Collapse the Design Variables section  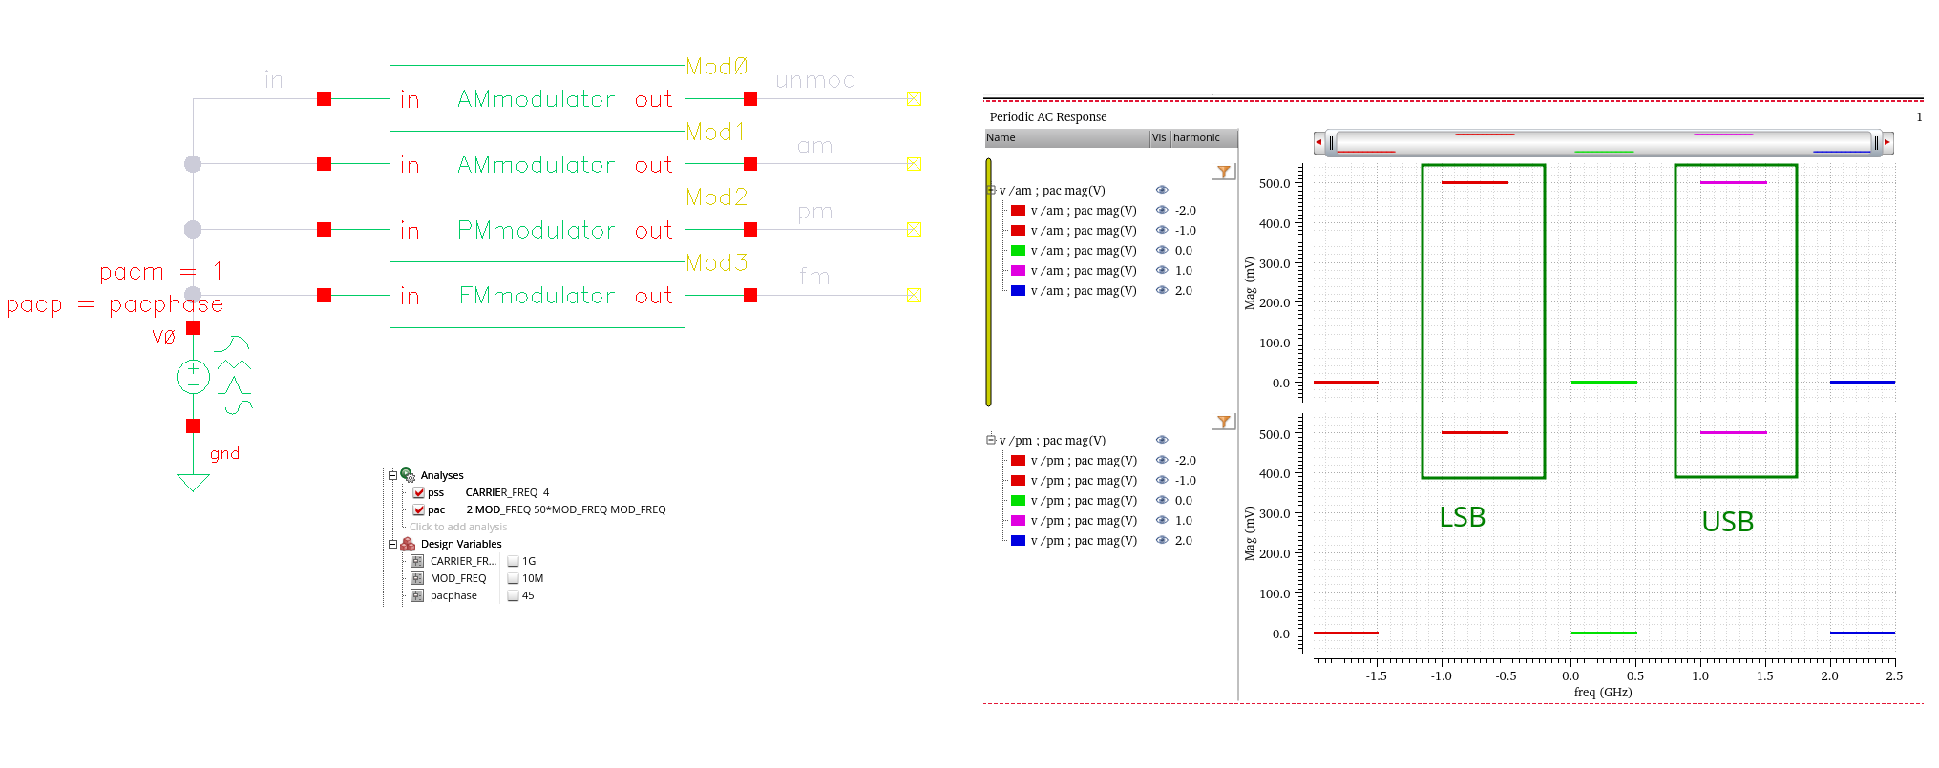pos(392,544)
